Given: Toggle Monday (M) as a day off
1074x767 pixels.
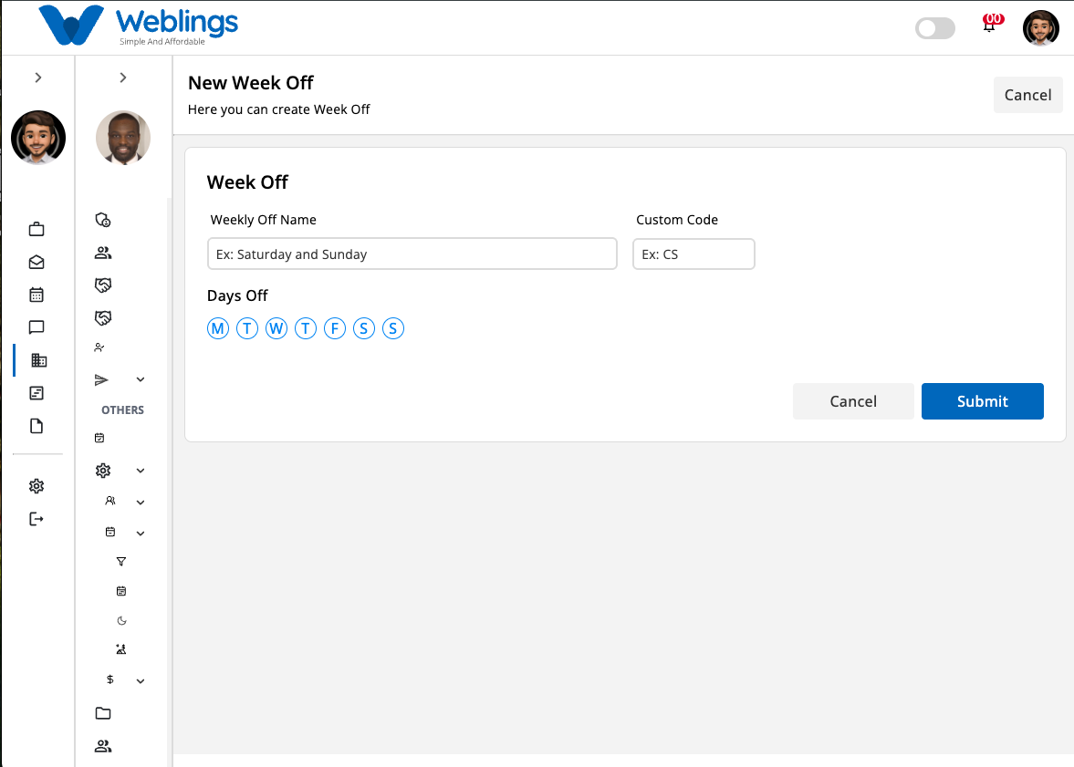Looking at the screenshot, I should coord(218,328).
